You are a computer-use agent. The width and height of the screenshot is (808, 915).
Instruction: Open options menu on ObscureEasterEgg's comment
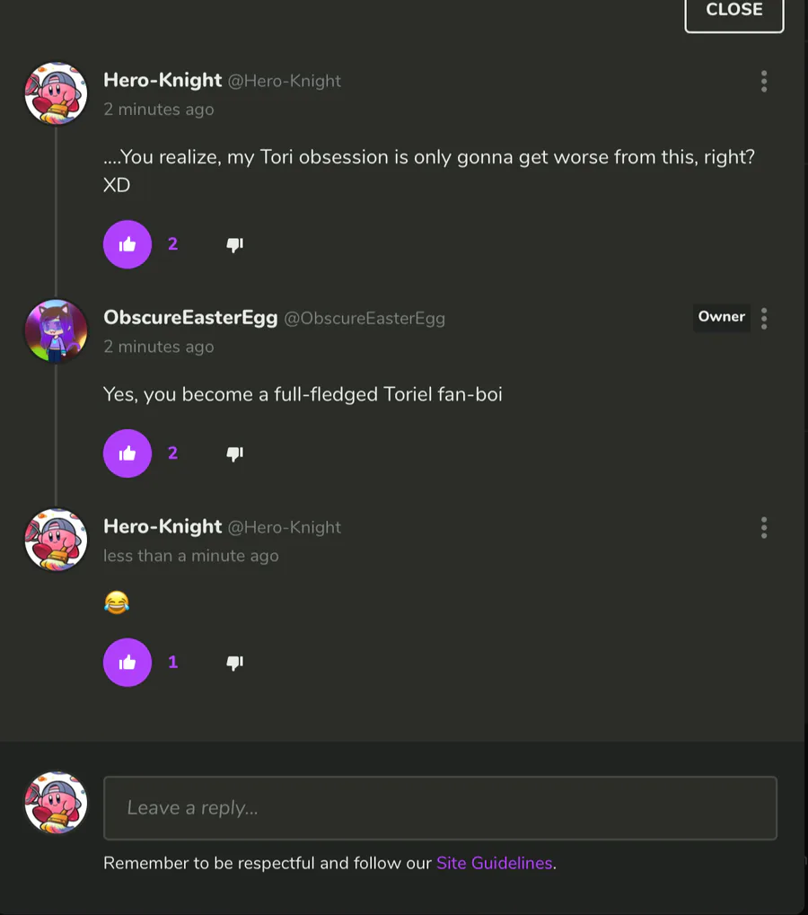coord(764,318)
